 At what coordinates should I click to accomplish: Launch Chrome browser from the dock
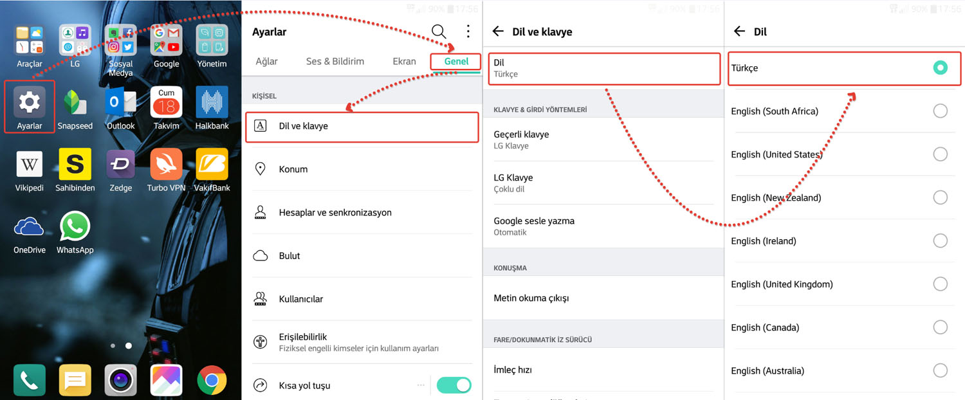[212, 380]
